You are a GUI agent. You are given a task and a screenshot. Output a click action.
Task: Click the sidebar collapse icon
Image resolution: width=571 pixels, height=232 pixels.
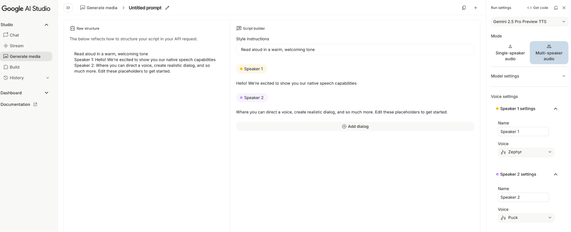[x=68, y=8]
